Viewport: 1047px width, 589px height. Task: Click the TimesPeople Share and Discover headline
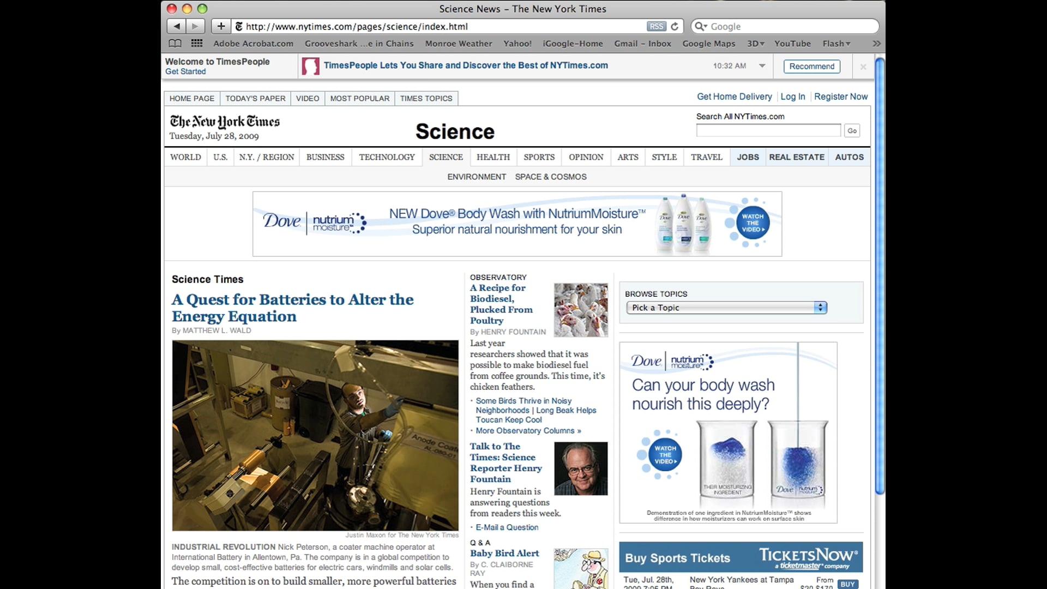[466, 65]
